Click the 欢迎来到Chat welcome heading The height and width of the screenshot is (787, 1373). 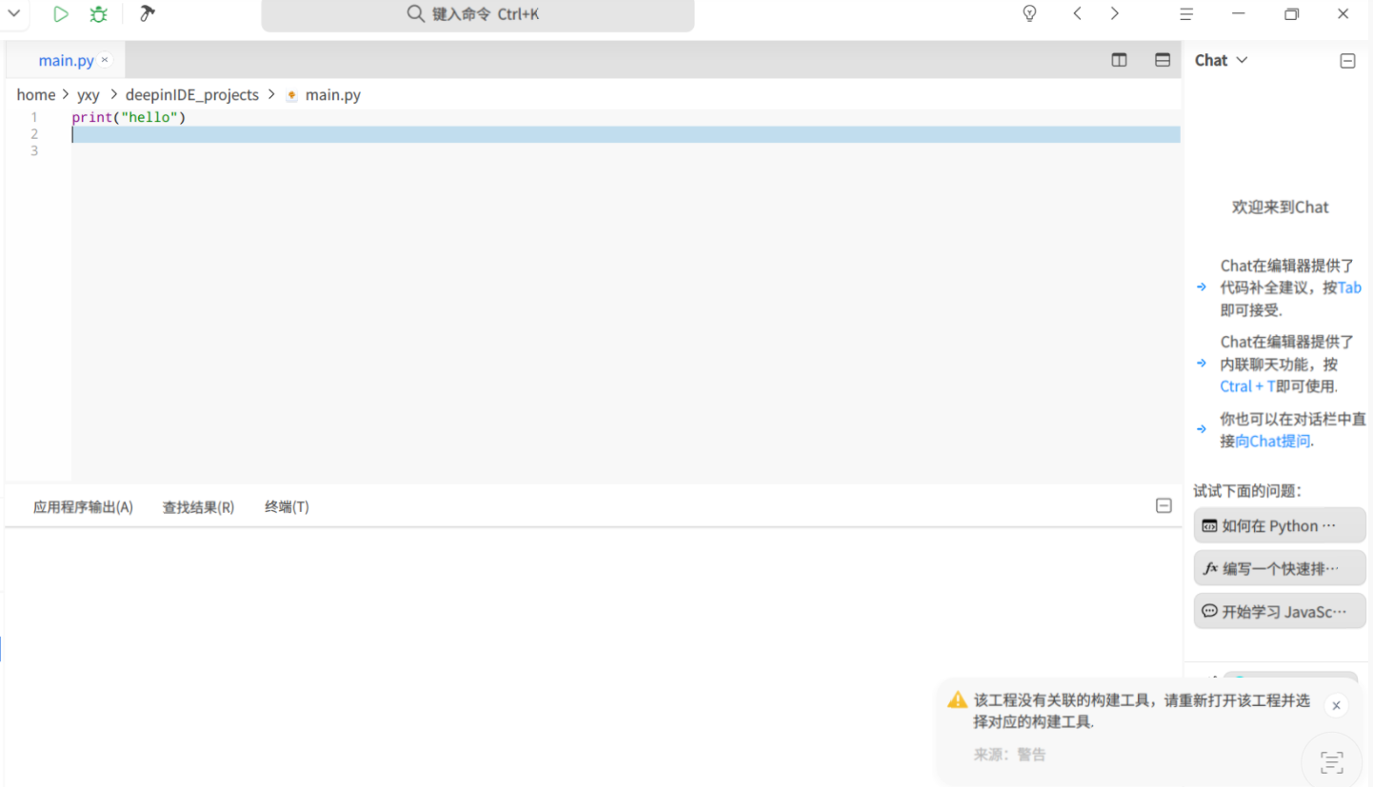1280,207
